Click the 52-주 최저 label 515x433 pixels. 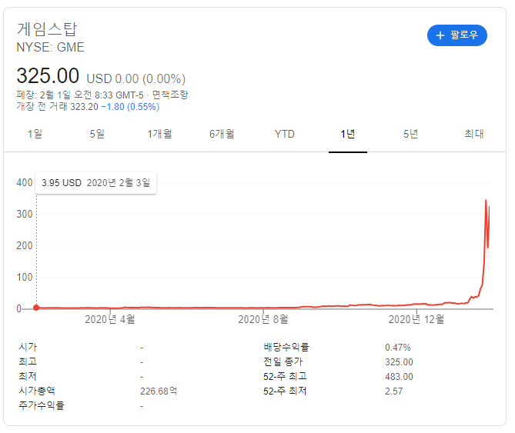(285, 391)
